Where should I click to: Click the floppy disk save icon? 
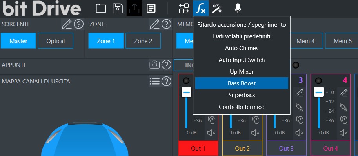pyautogui.click(x=118, y=9)
